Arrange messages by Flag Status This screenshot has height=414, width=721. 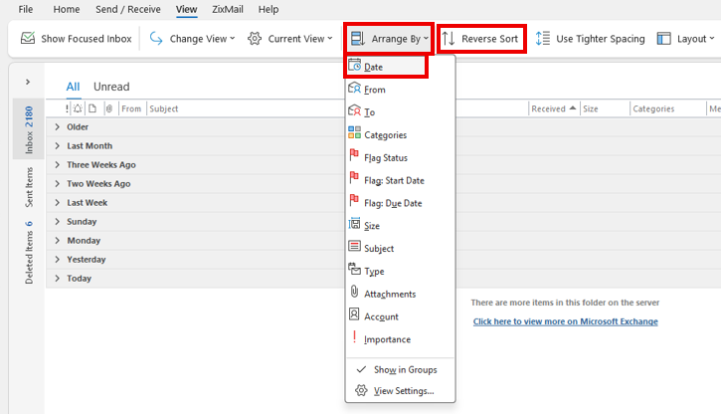[400, 158]
